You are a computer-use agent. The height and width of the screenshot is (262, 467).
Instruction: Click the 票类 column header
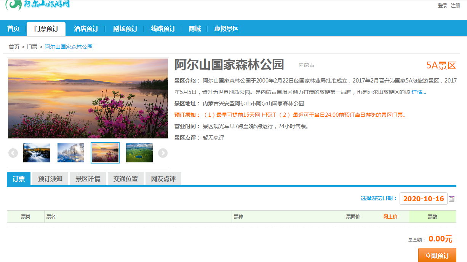26,216
